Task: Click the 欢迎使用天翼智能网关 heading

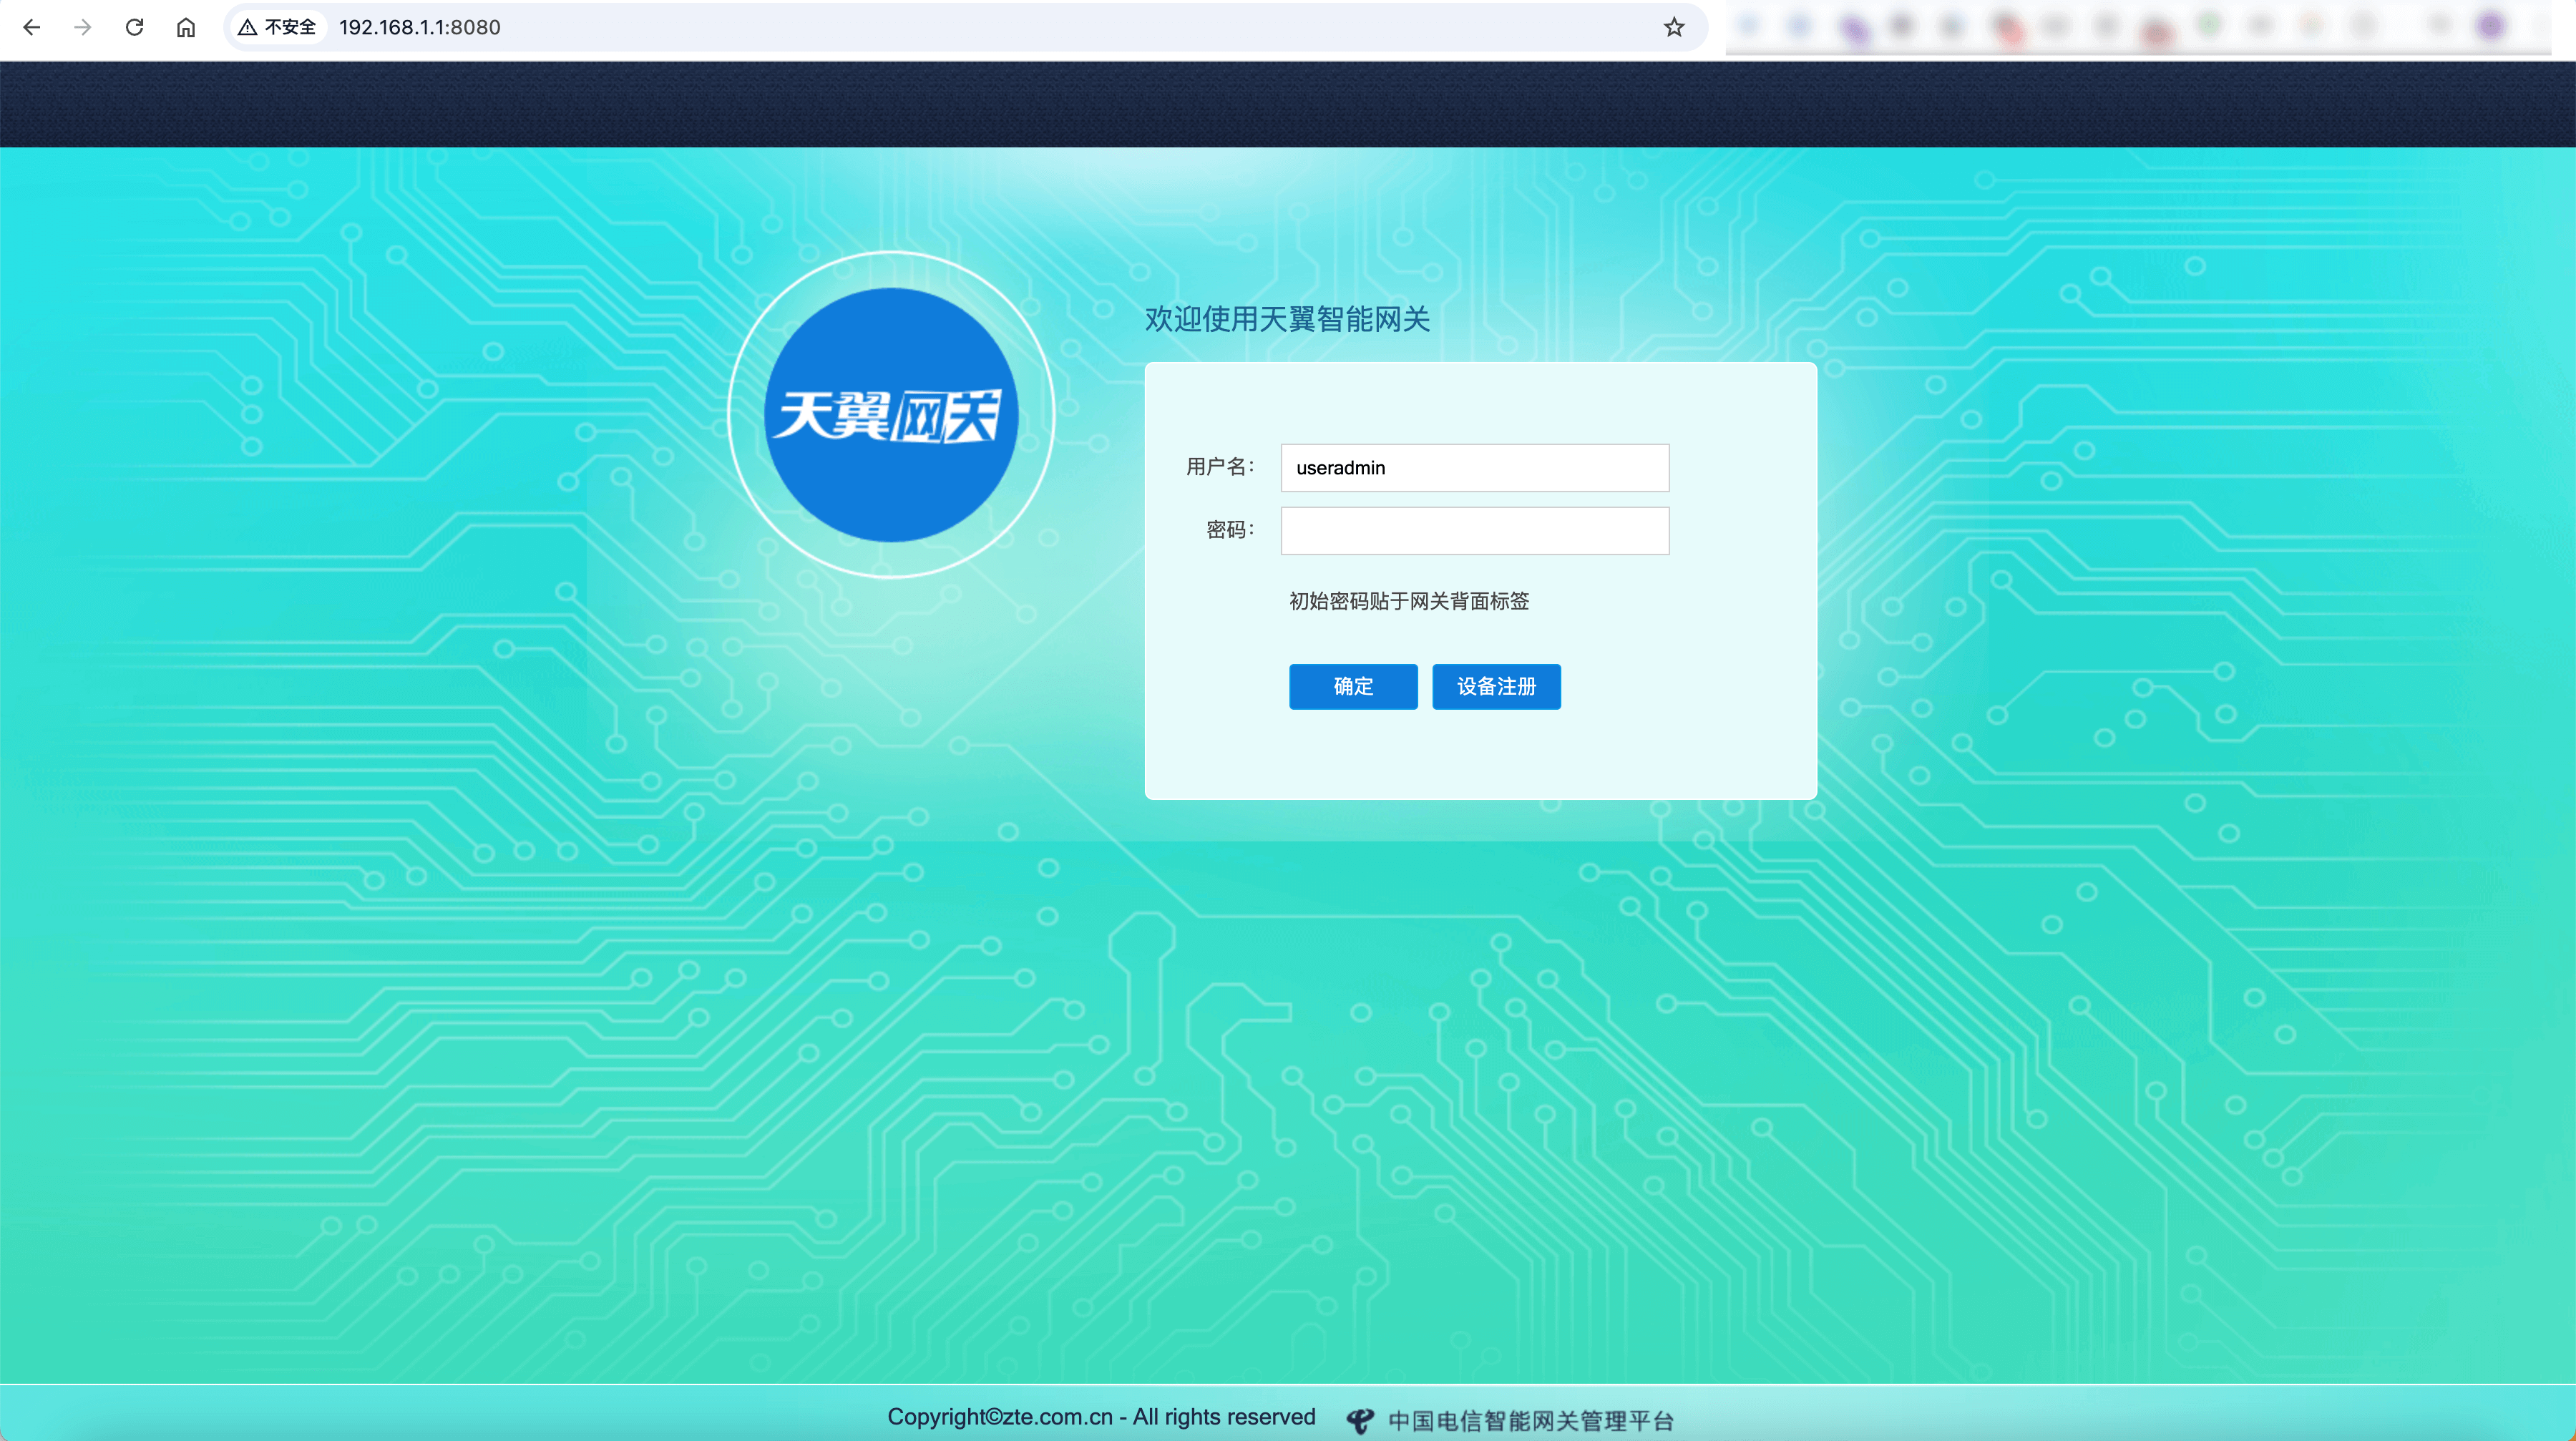Action: (1287, 319)
